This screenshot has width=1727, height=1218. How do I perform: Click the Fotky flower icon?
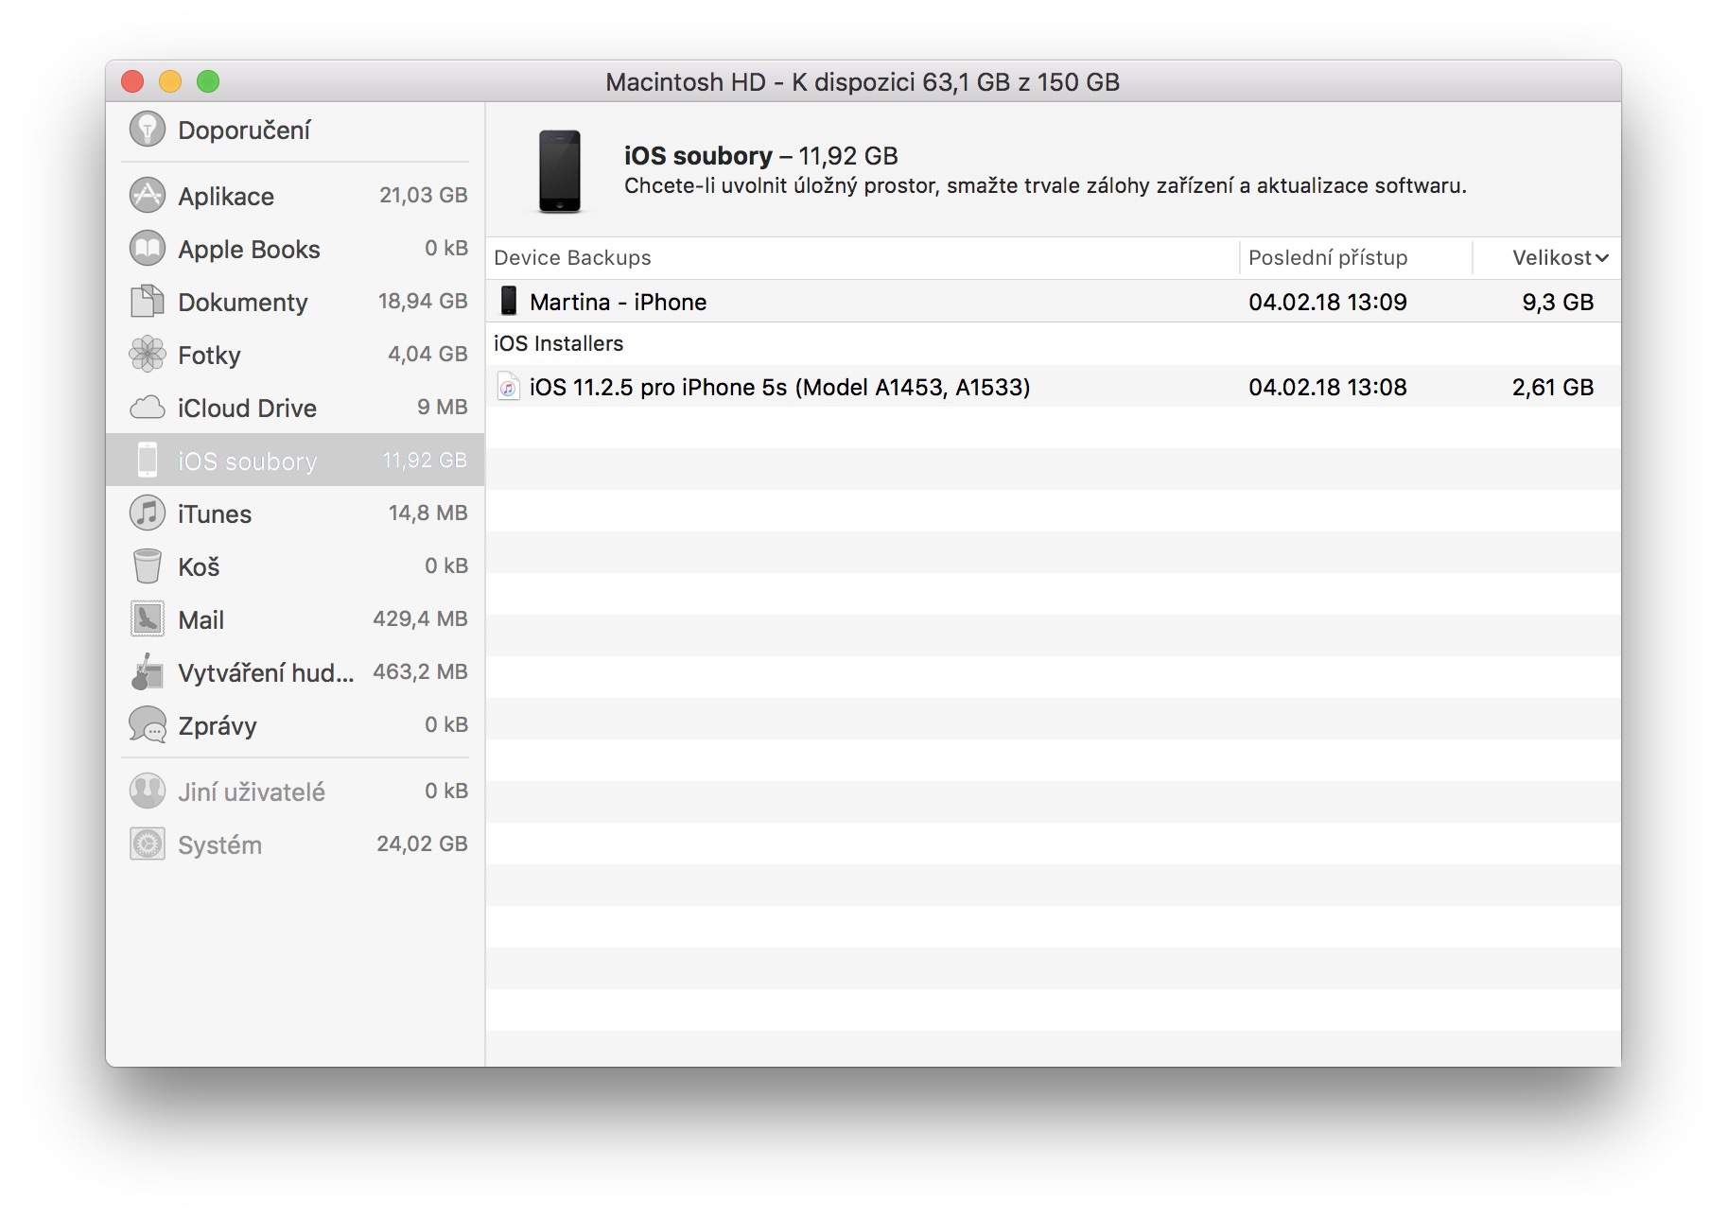148,354
